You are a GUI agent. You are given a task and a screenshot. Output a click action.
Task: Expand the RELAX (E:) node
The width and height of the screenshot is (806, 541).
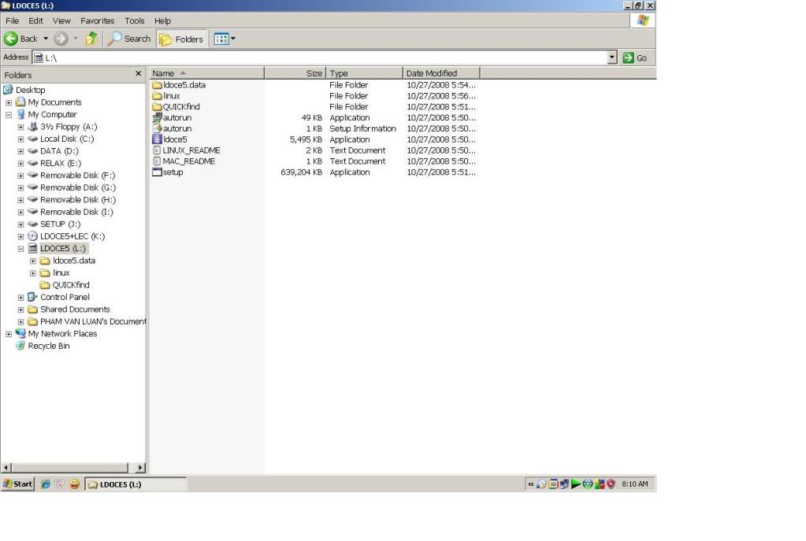click(20, 163)
